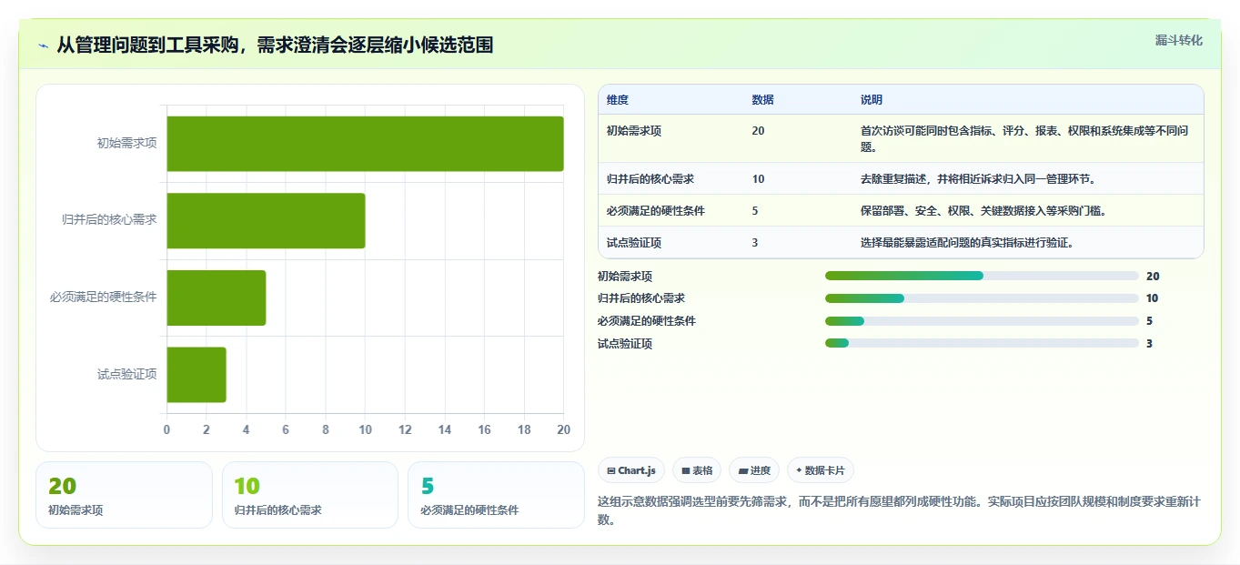Click the 归并后的核心需求 table row name

coord(650,179)
